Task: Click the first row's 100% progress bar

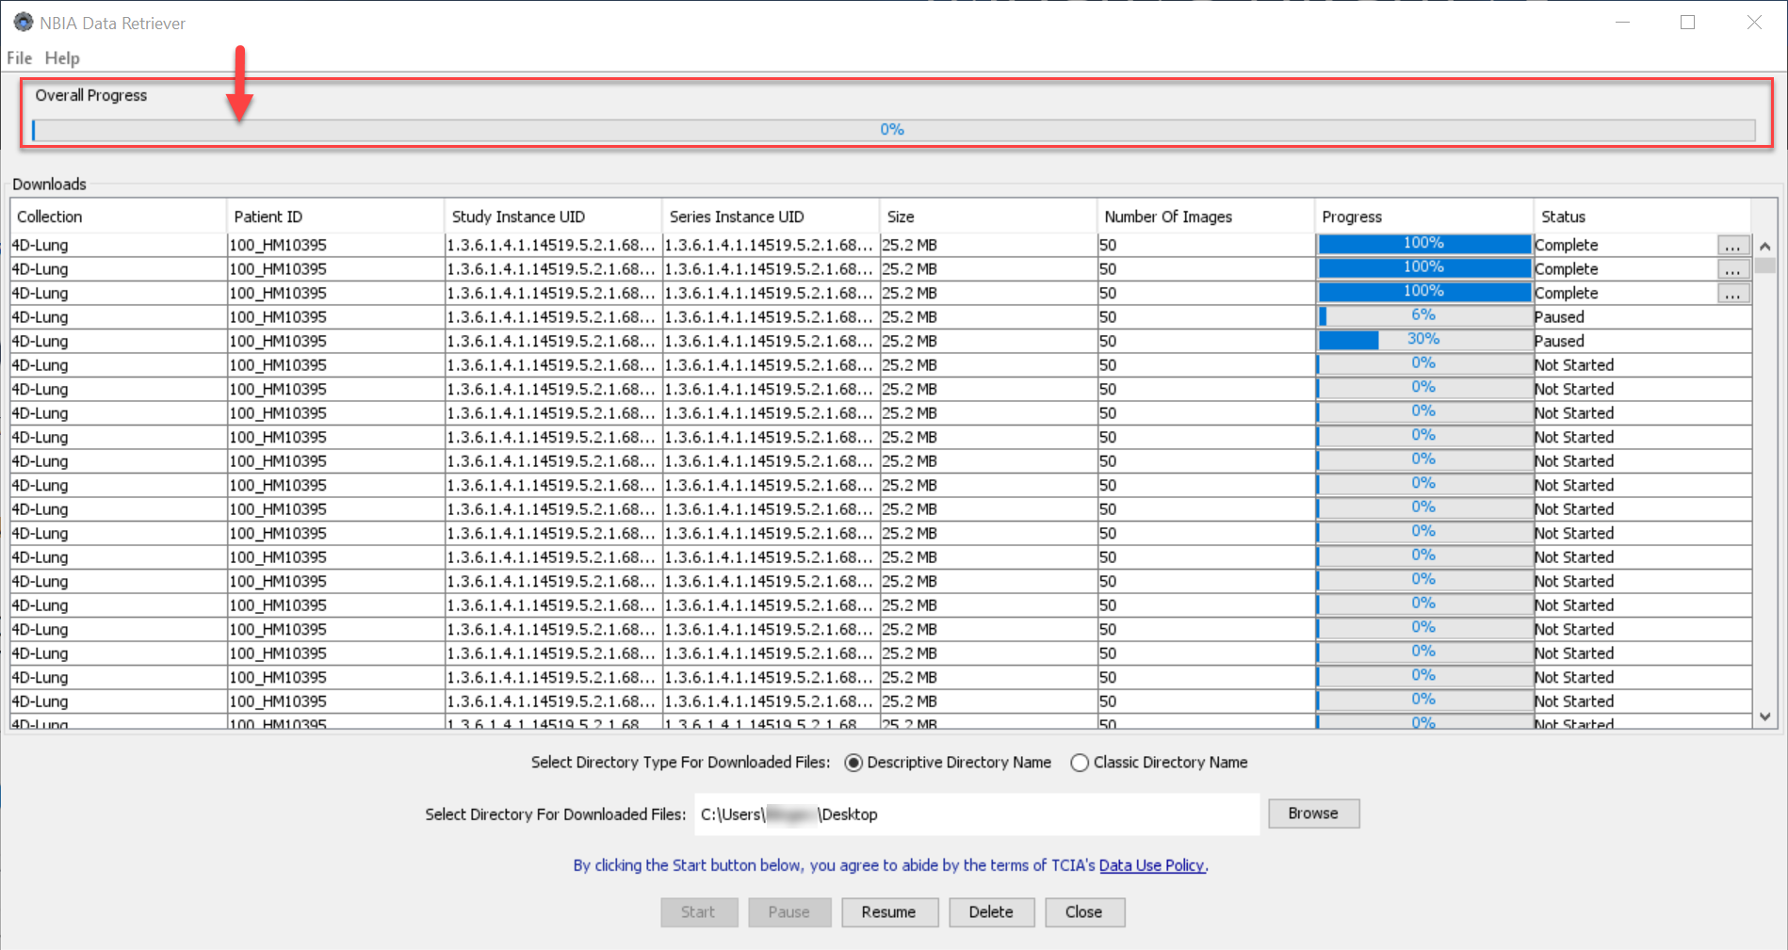Action: (x=1424, y=244)
